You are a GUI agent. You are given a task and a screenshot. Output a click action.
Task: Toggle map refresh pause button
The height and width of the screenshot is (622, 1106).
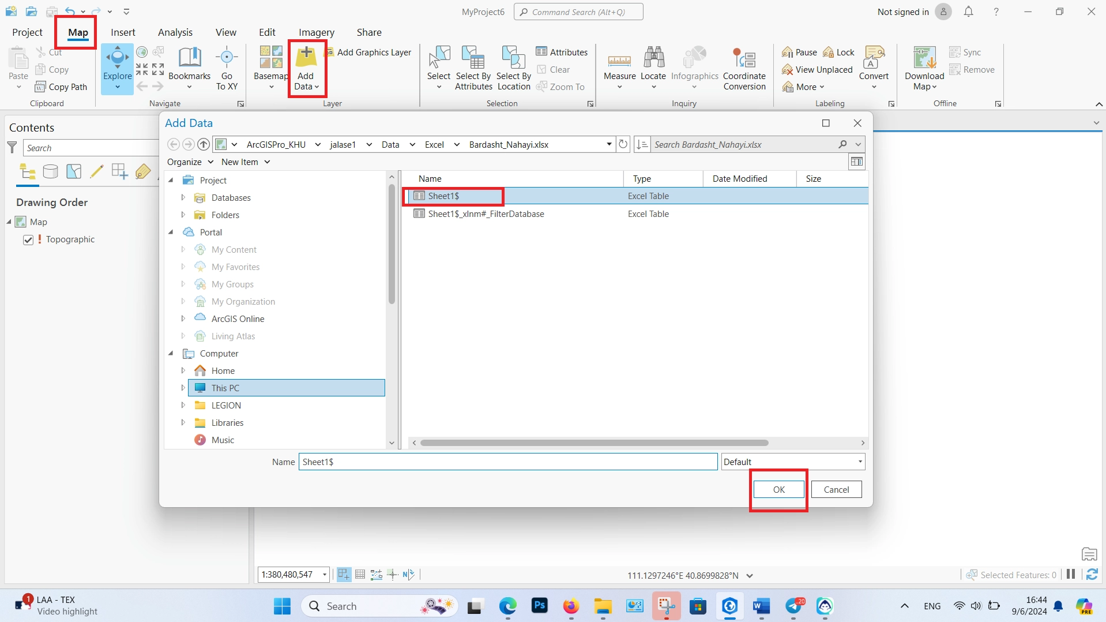1071,574
